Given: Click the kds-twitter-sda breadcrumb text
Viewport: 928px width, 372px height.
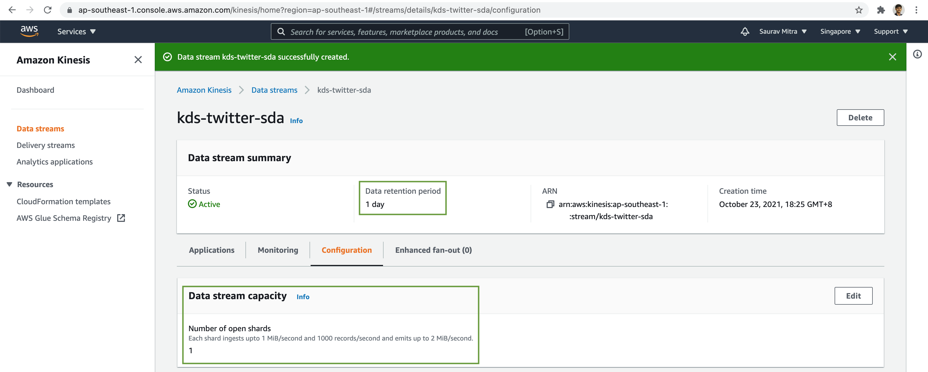Looking at the screenshot, I should pyautogui.click(x=344, y=90).
